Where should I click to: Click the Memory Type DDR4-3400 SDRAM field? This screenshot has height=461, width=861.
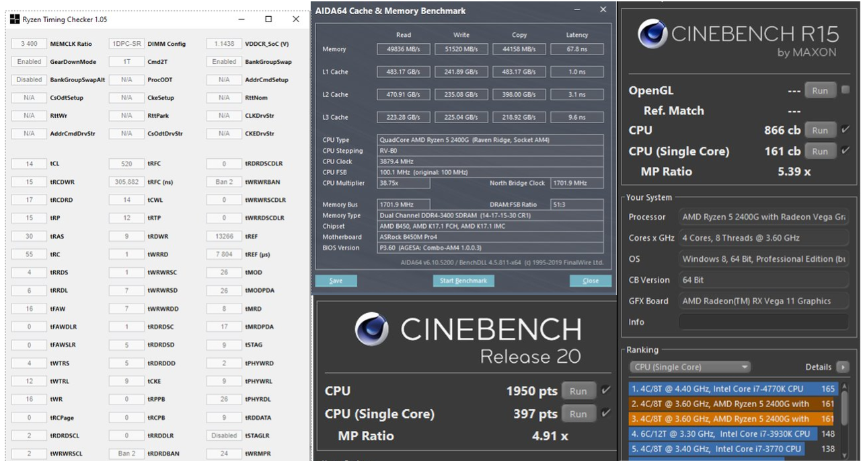[490, 215]
